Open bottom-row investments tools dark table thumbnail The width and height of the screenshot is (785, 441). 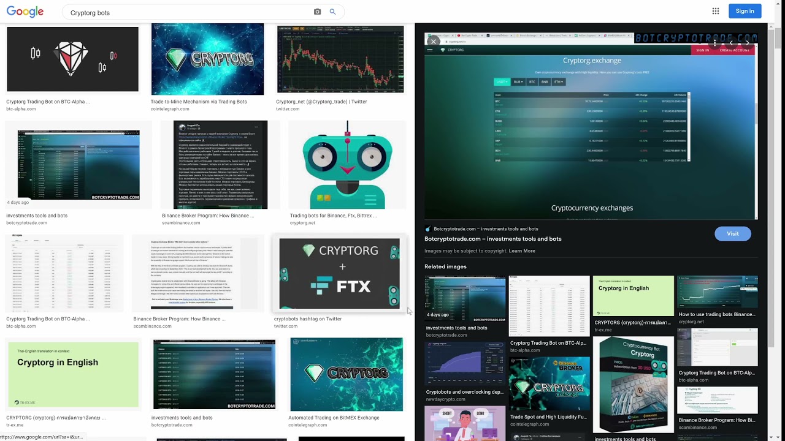214,374
